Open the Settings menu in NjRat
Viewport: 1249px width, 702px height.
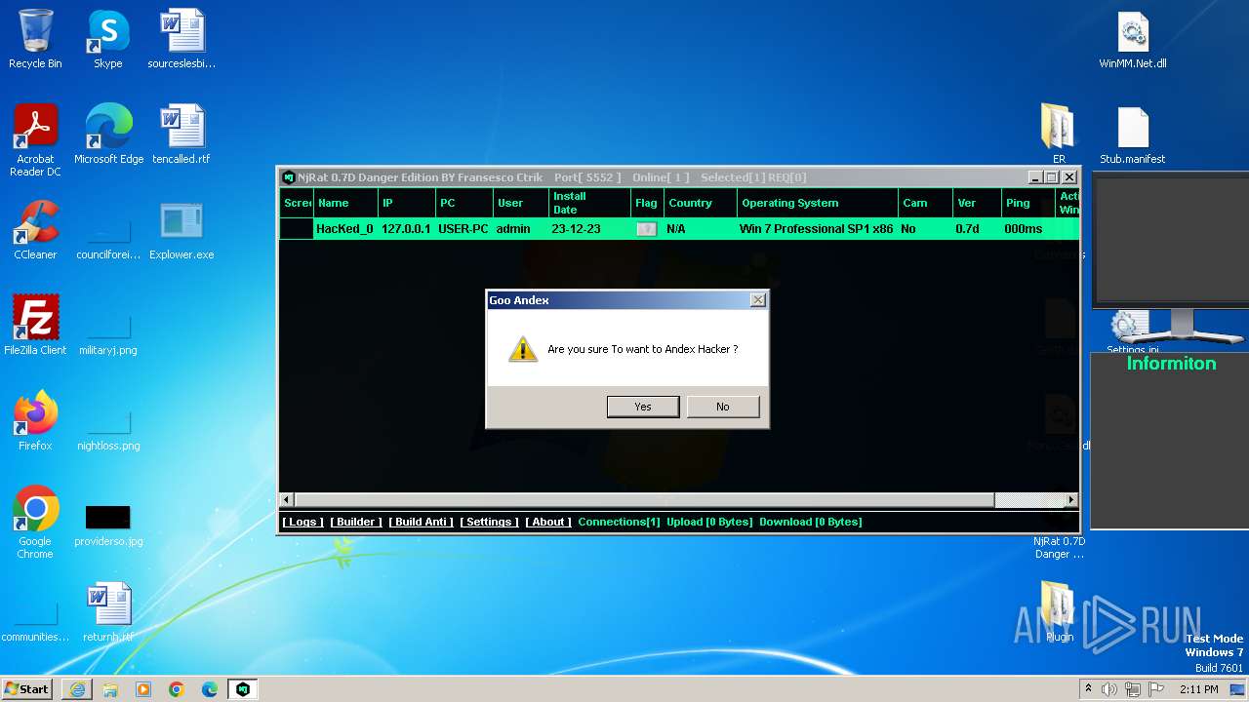pos(489,522)
